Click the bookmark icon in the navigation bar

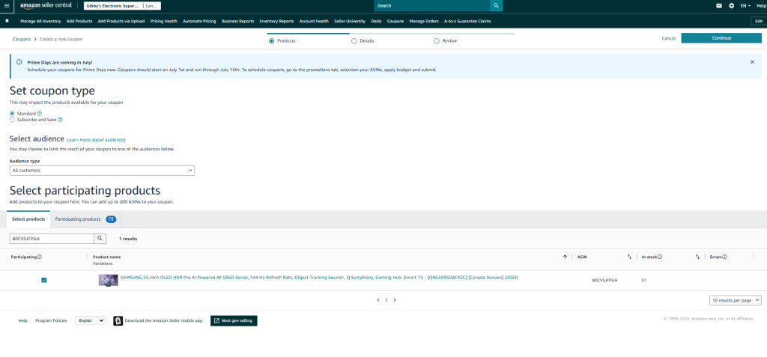7,21
